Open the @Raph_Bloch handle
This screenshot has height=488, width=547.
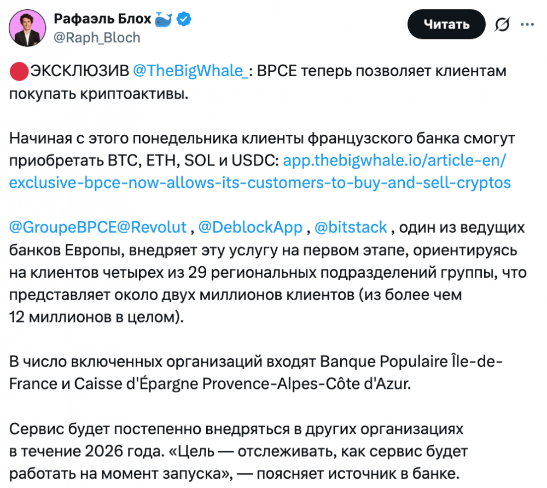click(x=97, y=37)
